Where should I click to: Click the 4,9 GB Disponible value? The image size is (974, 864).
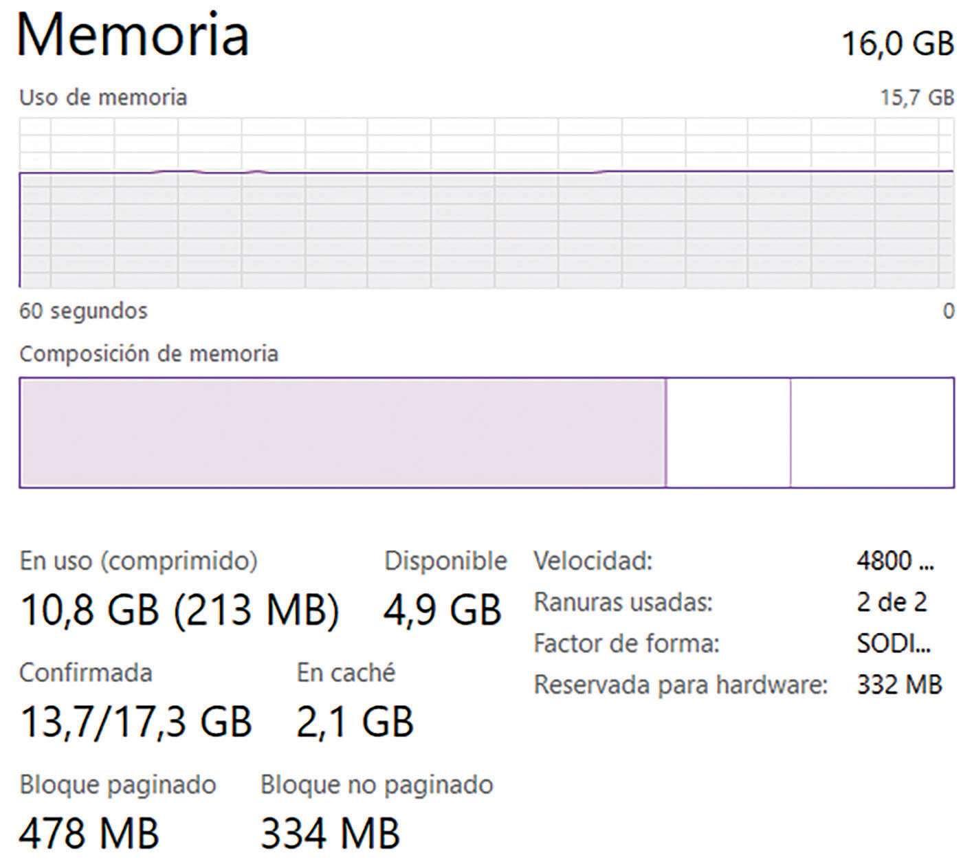coord(442,610)
